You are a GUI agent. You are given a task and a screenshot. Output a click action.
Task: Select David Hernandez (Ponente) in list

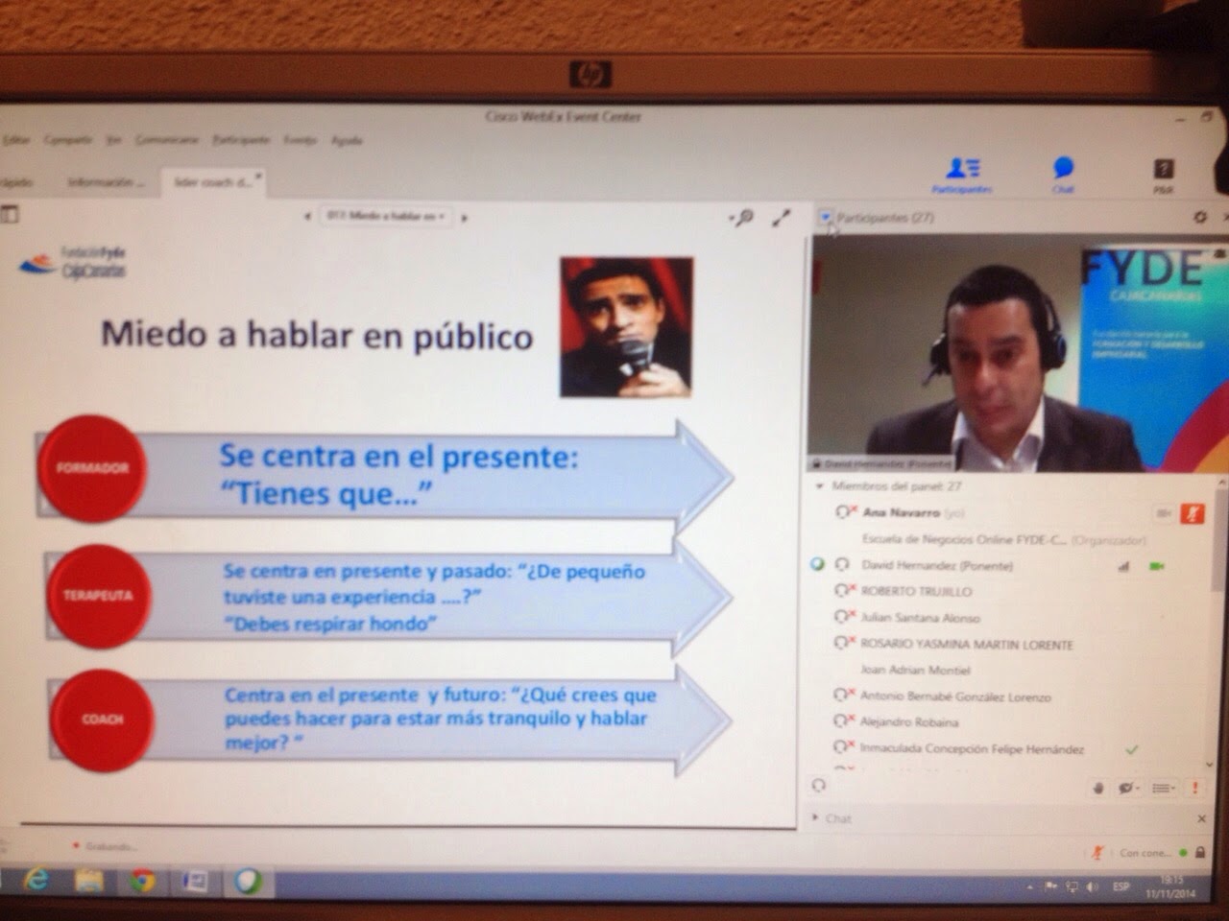(x=936, y=566)
